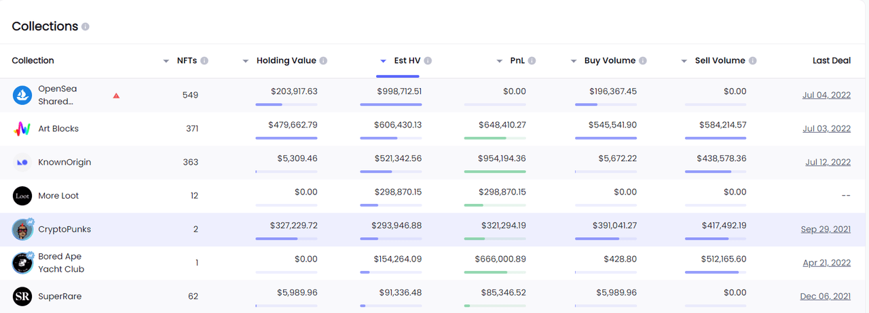869x313 pixels.
Task: Click the Sell Volume column header label
Action: pos(720,60)
